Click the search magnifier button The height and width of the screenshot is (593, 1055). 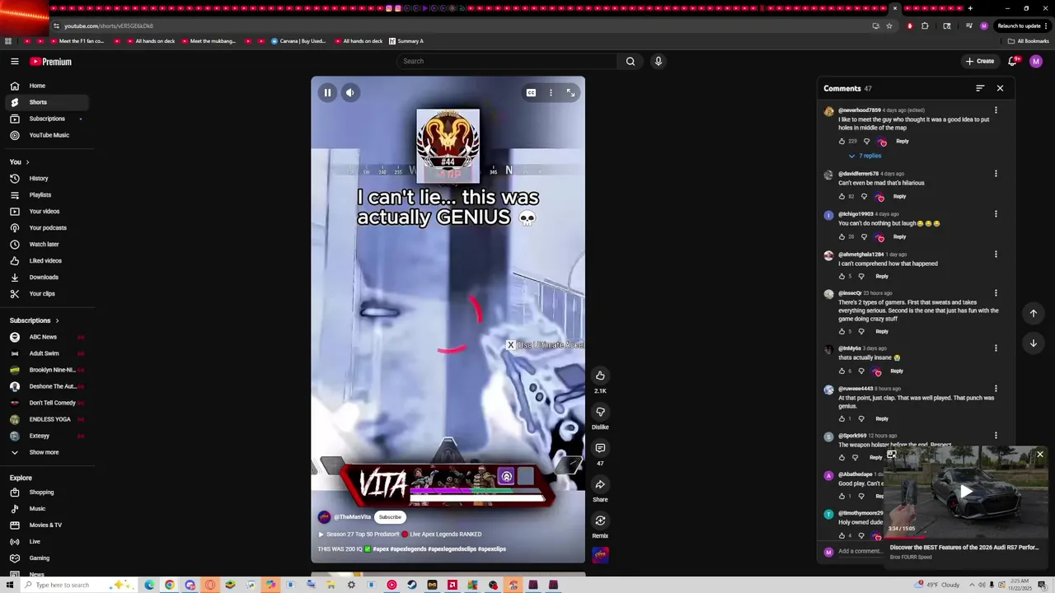coord(631,61)
